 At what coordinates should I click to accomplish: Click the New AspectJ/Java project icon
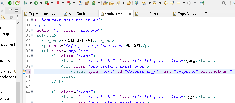coord(81,3)
